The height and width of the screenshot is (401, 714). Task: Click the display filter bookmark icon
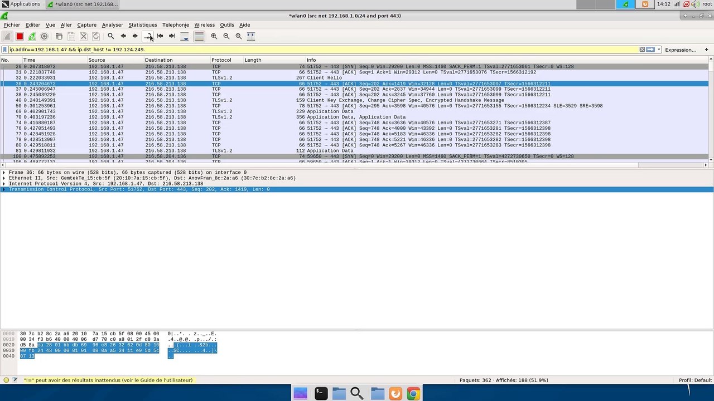(5, 50)
